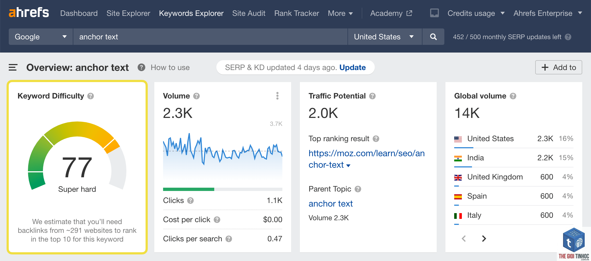Click the 77 difficulty score
Screen dimensions: 591x261
77,167
